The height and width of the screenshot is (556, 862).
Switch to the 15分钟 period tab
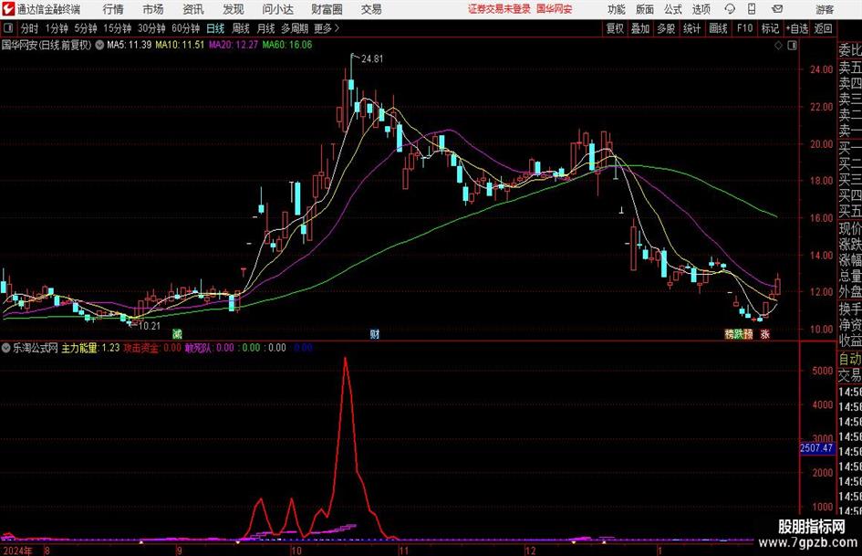click(118, 28)
